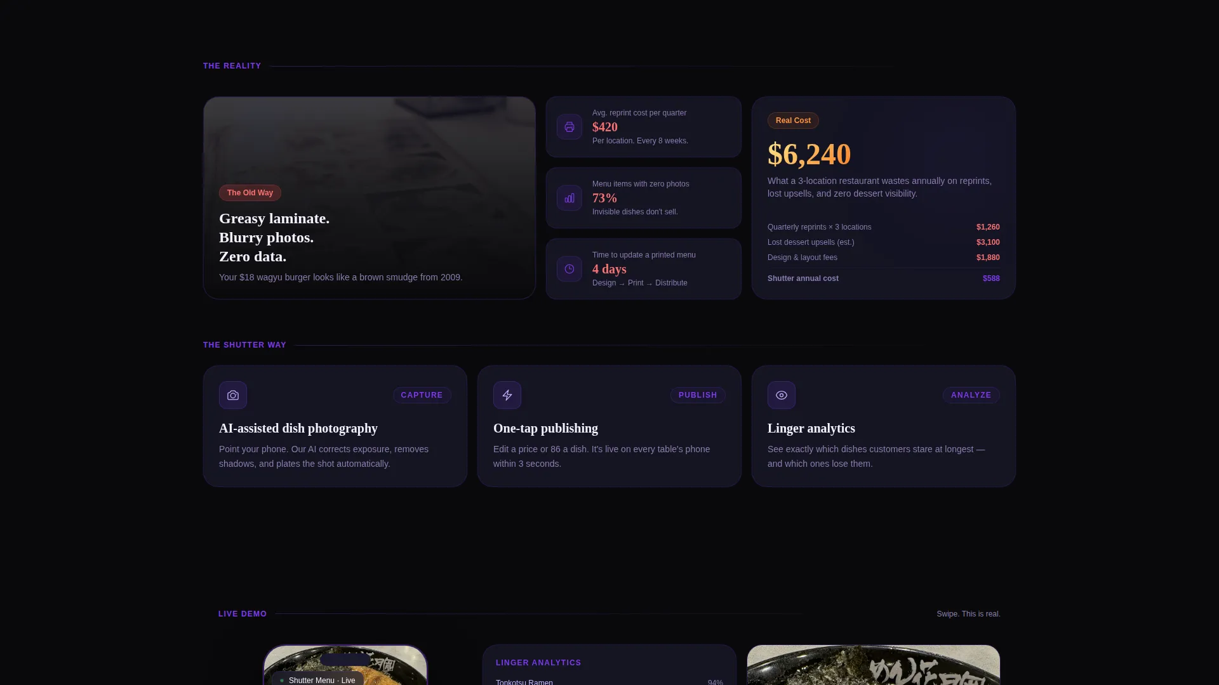Click the bar chart icon for zero photos
Screen dimensions: 1219x685
pos(570,198)
